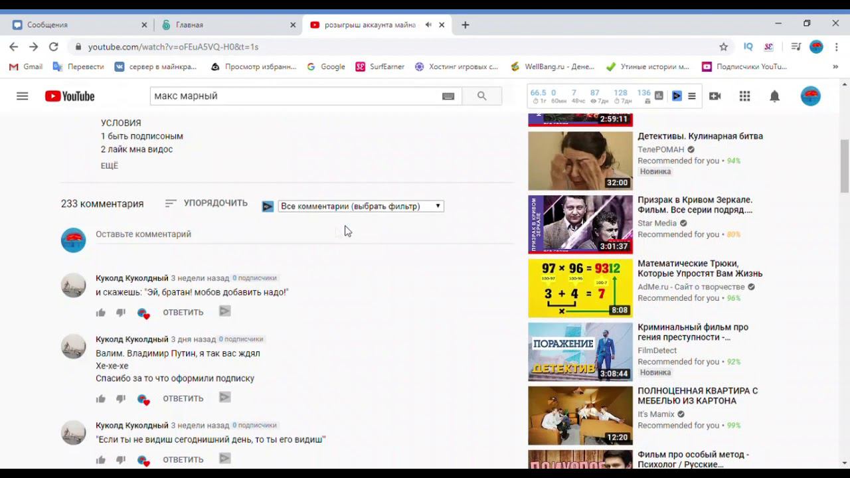Viewport: 850px width, 478px height.
Task: Open the SurfEarner bookmark
Action: pos(380,66)
